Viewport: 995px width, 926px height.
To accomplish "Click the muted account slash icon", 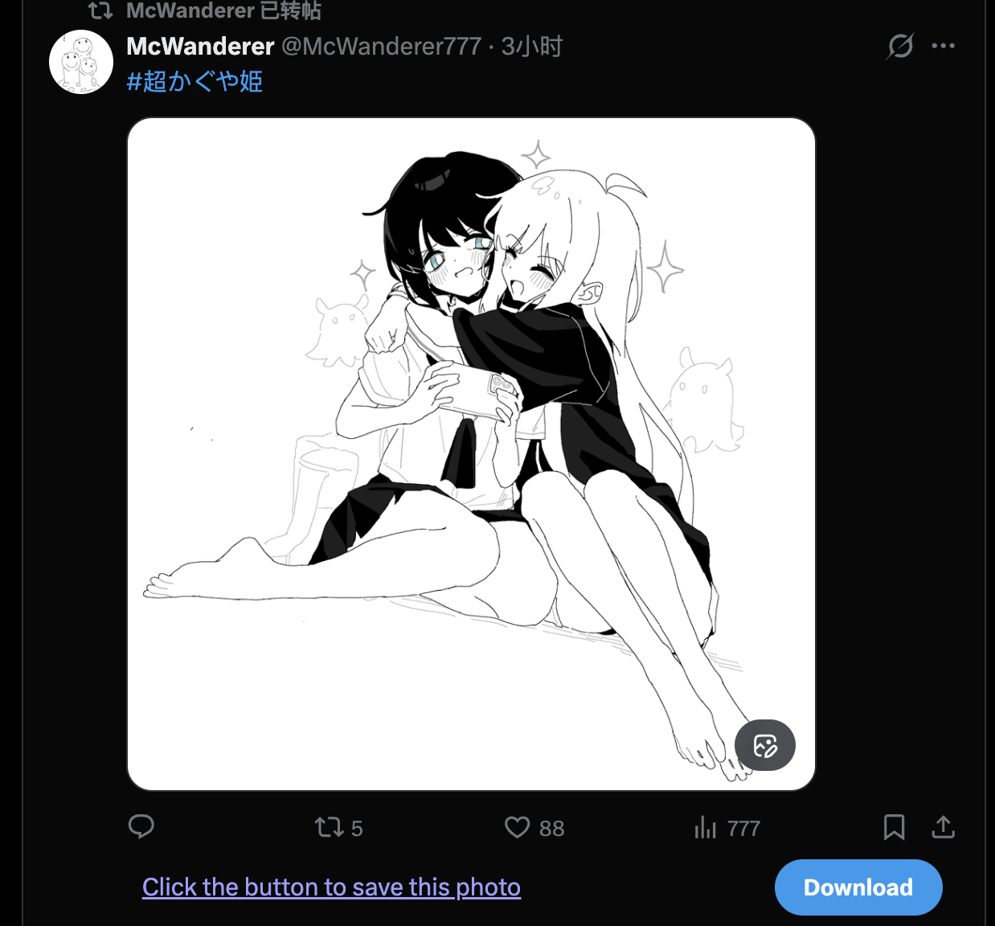I will point(899,46).
